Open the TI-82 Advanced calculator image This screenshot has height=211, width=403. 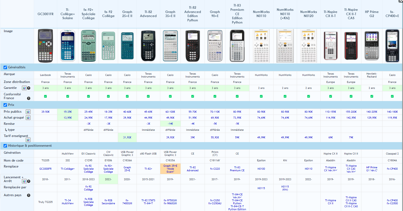click(148, 46)
